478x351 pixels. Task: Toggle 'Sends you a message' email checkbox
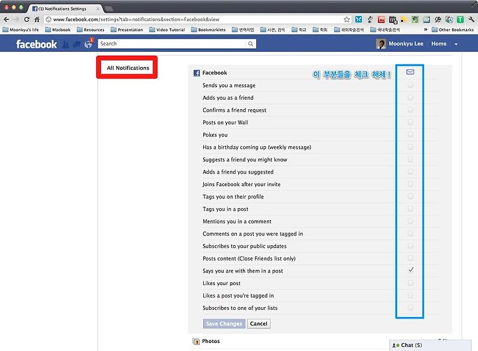pos(410,85)
